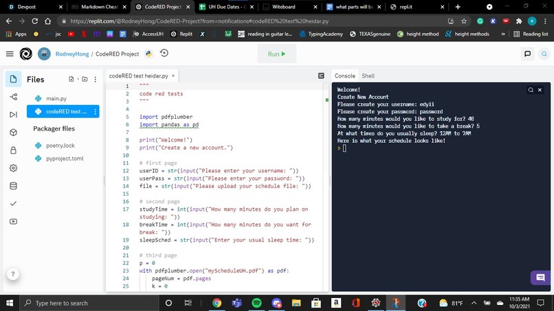Image resolution: width=554 pixels, height=311 pixels.
Task: Open the video sidebar icon
Action: pos(14,221)
